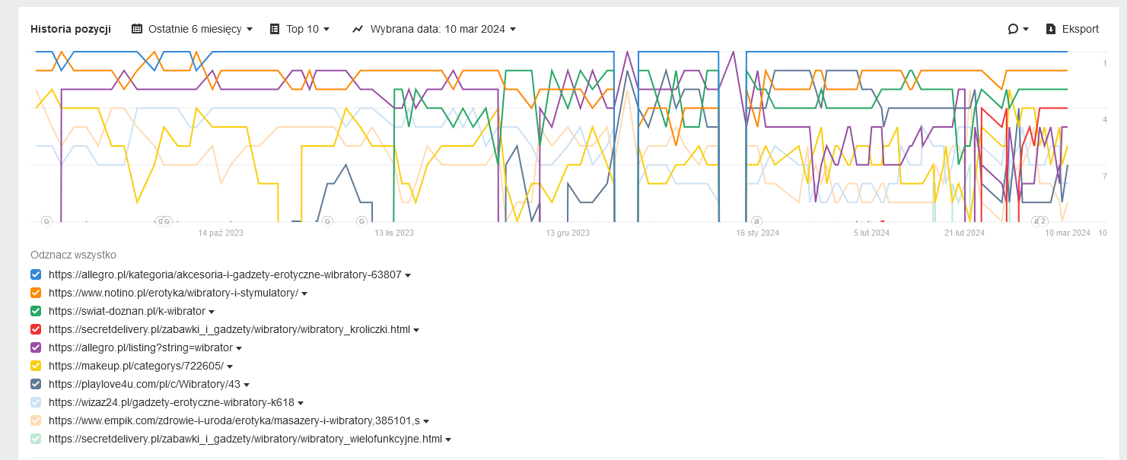Click Odznacz wszystko to deselect all
This screenshot has width=1127, height=460.
(73, 255)
